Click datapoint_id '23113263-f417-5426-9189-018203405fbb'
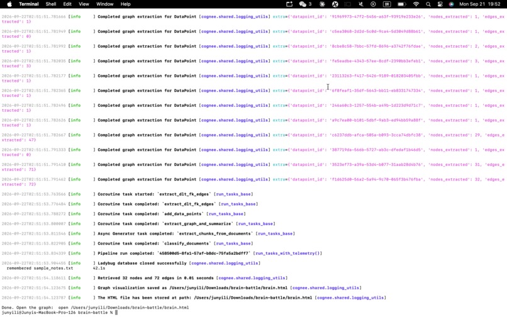 coord(376,75)
